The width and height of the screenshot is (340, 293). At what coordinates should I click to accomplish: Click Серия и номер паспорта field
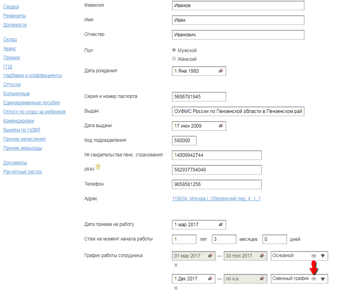[199, 97]
